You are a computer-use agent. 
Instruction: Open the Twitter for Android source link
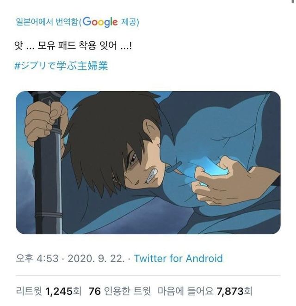click(x=178, y=258)
